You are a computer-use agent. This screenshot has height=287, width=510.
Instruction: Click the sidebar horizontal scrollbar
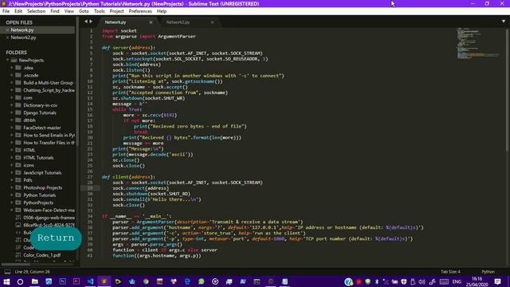[16, 264]
